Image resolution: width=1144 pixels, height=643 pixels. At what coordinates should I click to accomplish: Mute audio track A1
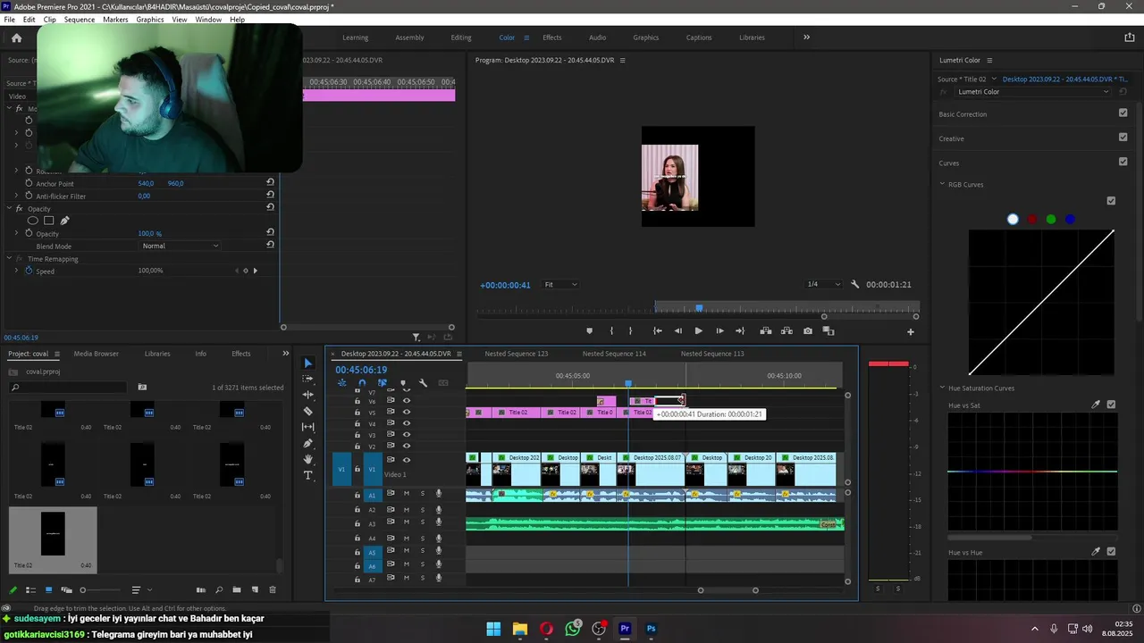point(407,494)
